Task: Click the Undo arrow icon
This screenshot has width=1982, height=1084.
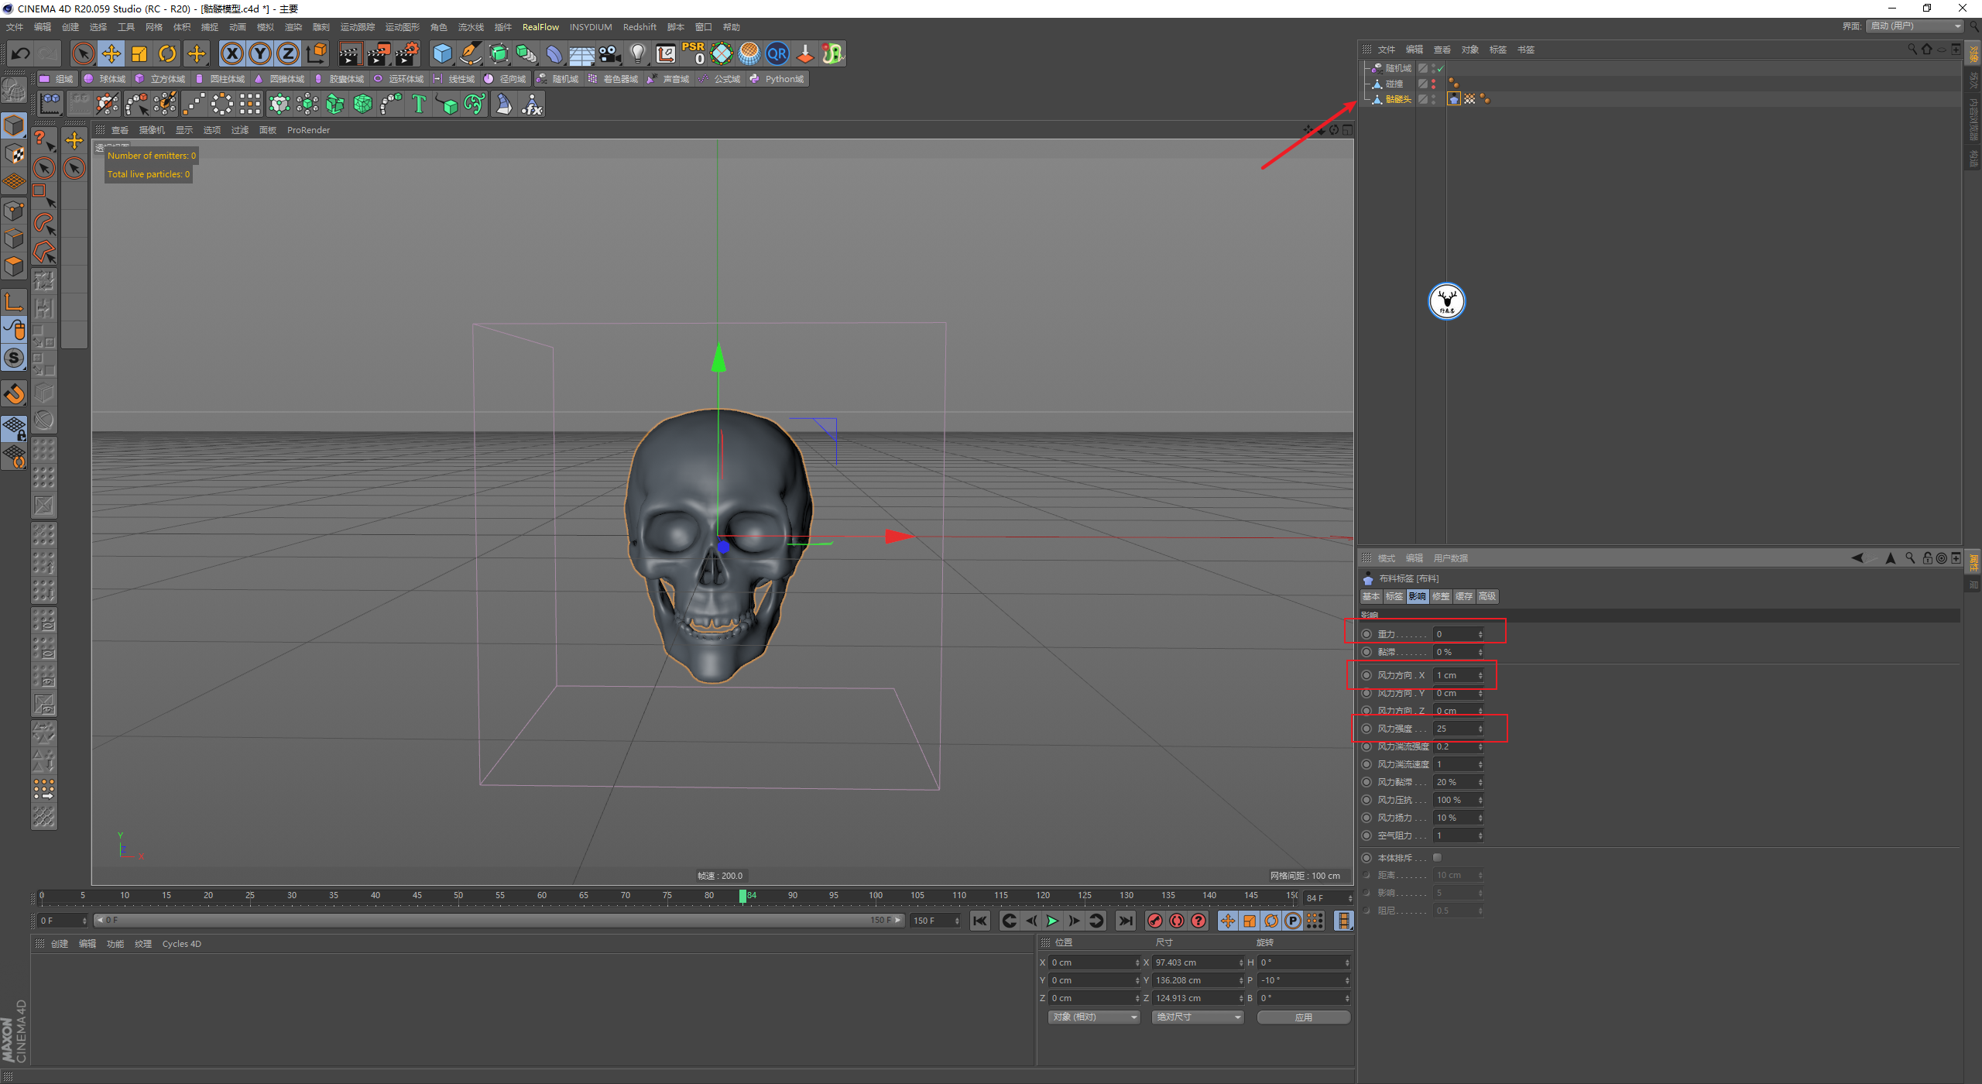Action: pyautogui.click(x=21, y=53)
